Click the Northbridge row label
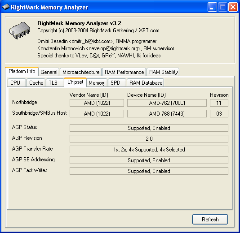Viewport: 240px width, 233px height. [25, 102]
